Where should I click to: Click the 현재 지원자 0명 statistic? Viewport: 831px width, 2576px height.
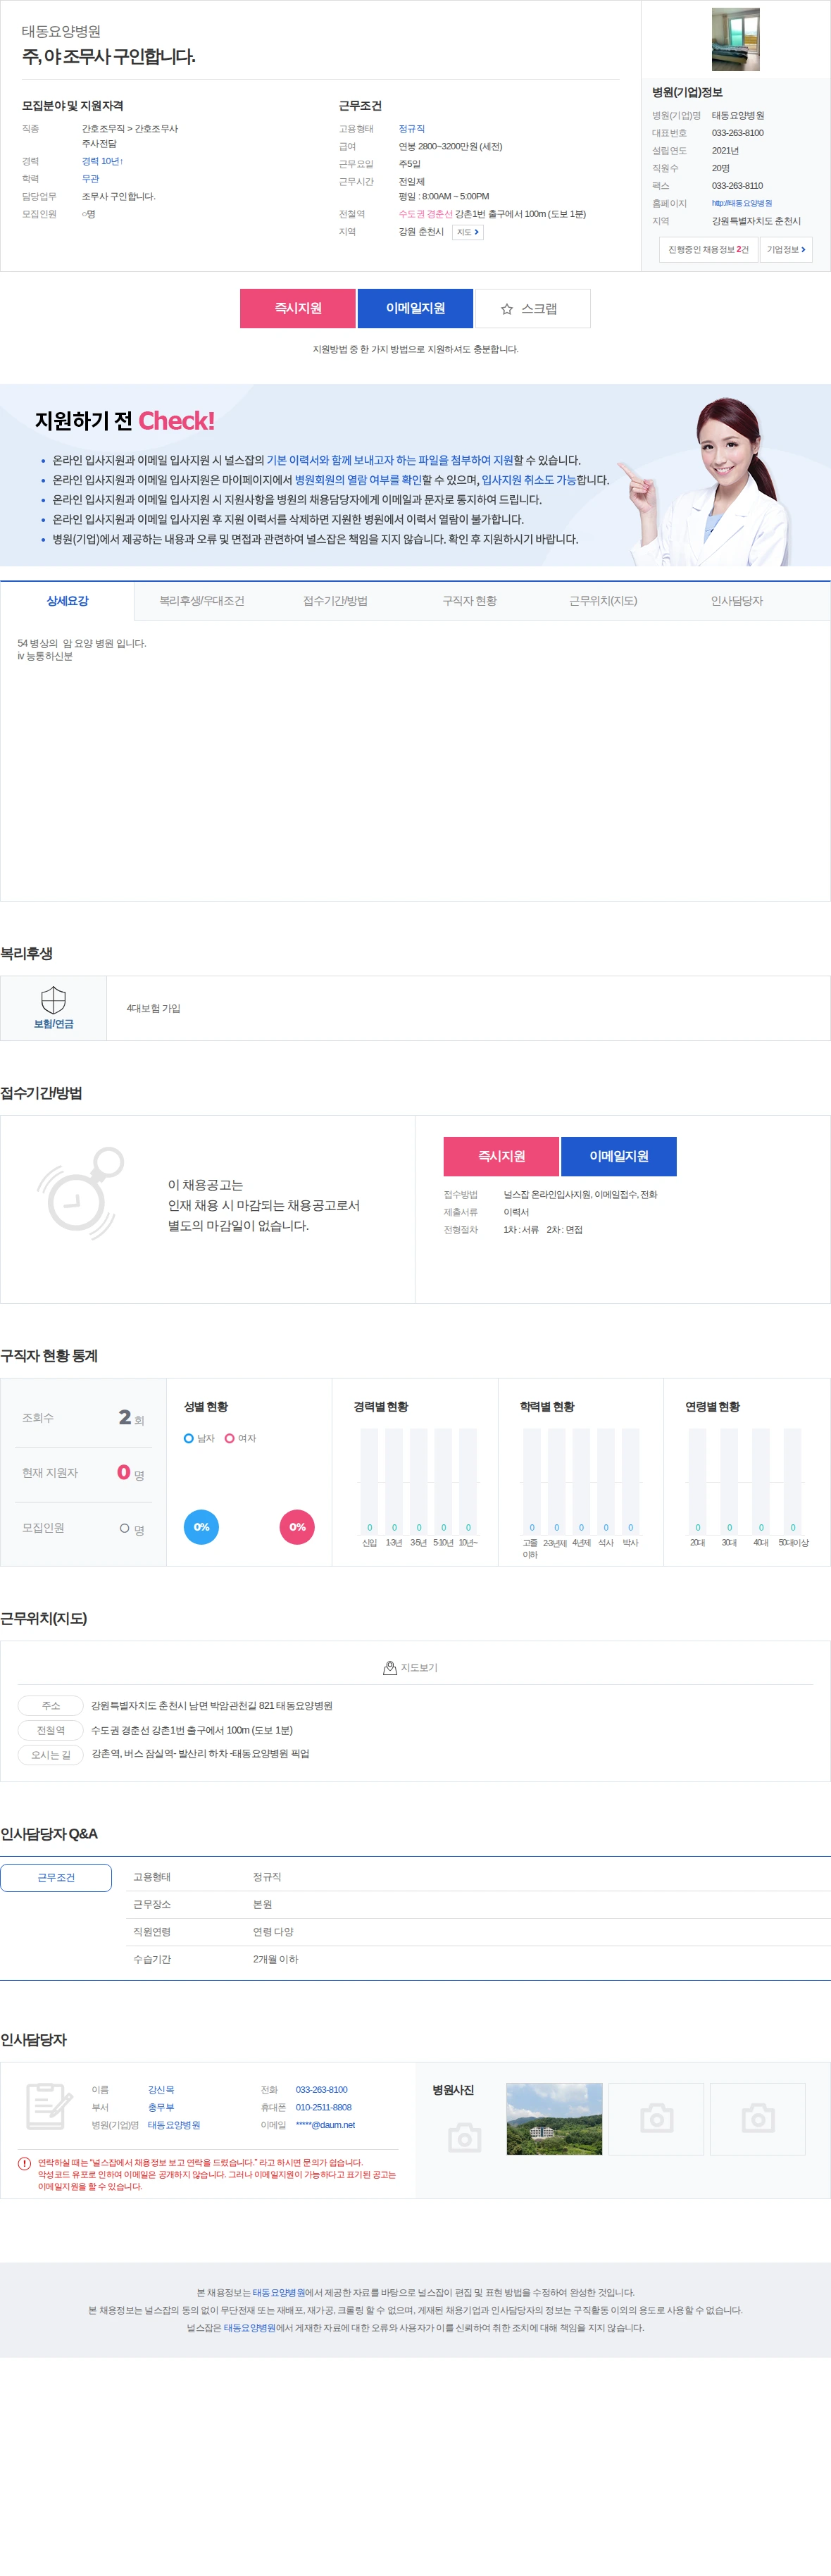pyautogui.click(x=83, y=1473)
